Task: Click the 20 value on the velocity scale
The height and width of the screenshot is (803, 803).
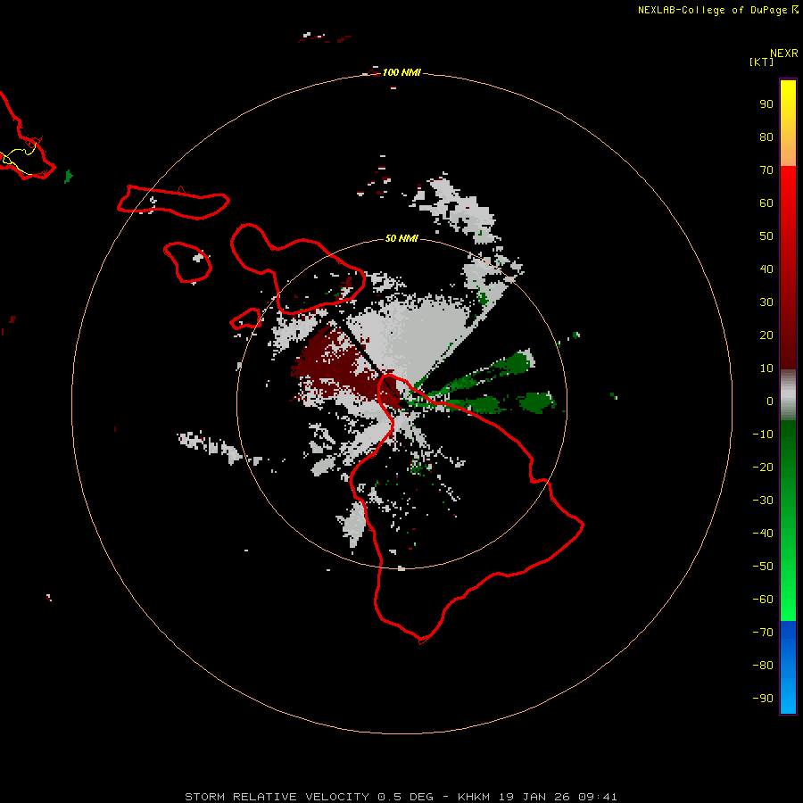Action: coord(766,335)
